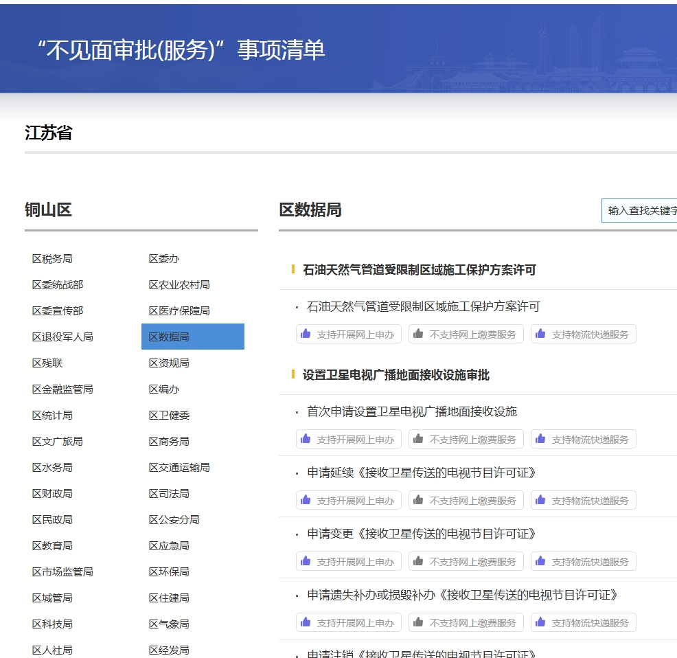Click gray thumbs-up icon for 不支持网上缴费服务 under 申请遗失补办或损毁补办
677x658 pixels.
coord(418,622)
